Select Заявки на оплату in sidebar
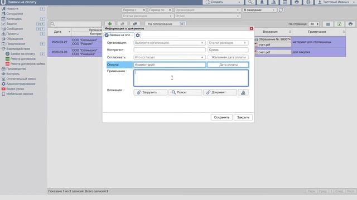This screenshot has width=357, height=200. (22, 54)
